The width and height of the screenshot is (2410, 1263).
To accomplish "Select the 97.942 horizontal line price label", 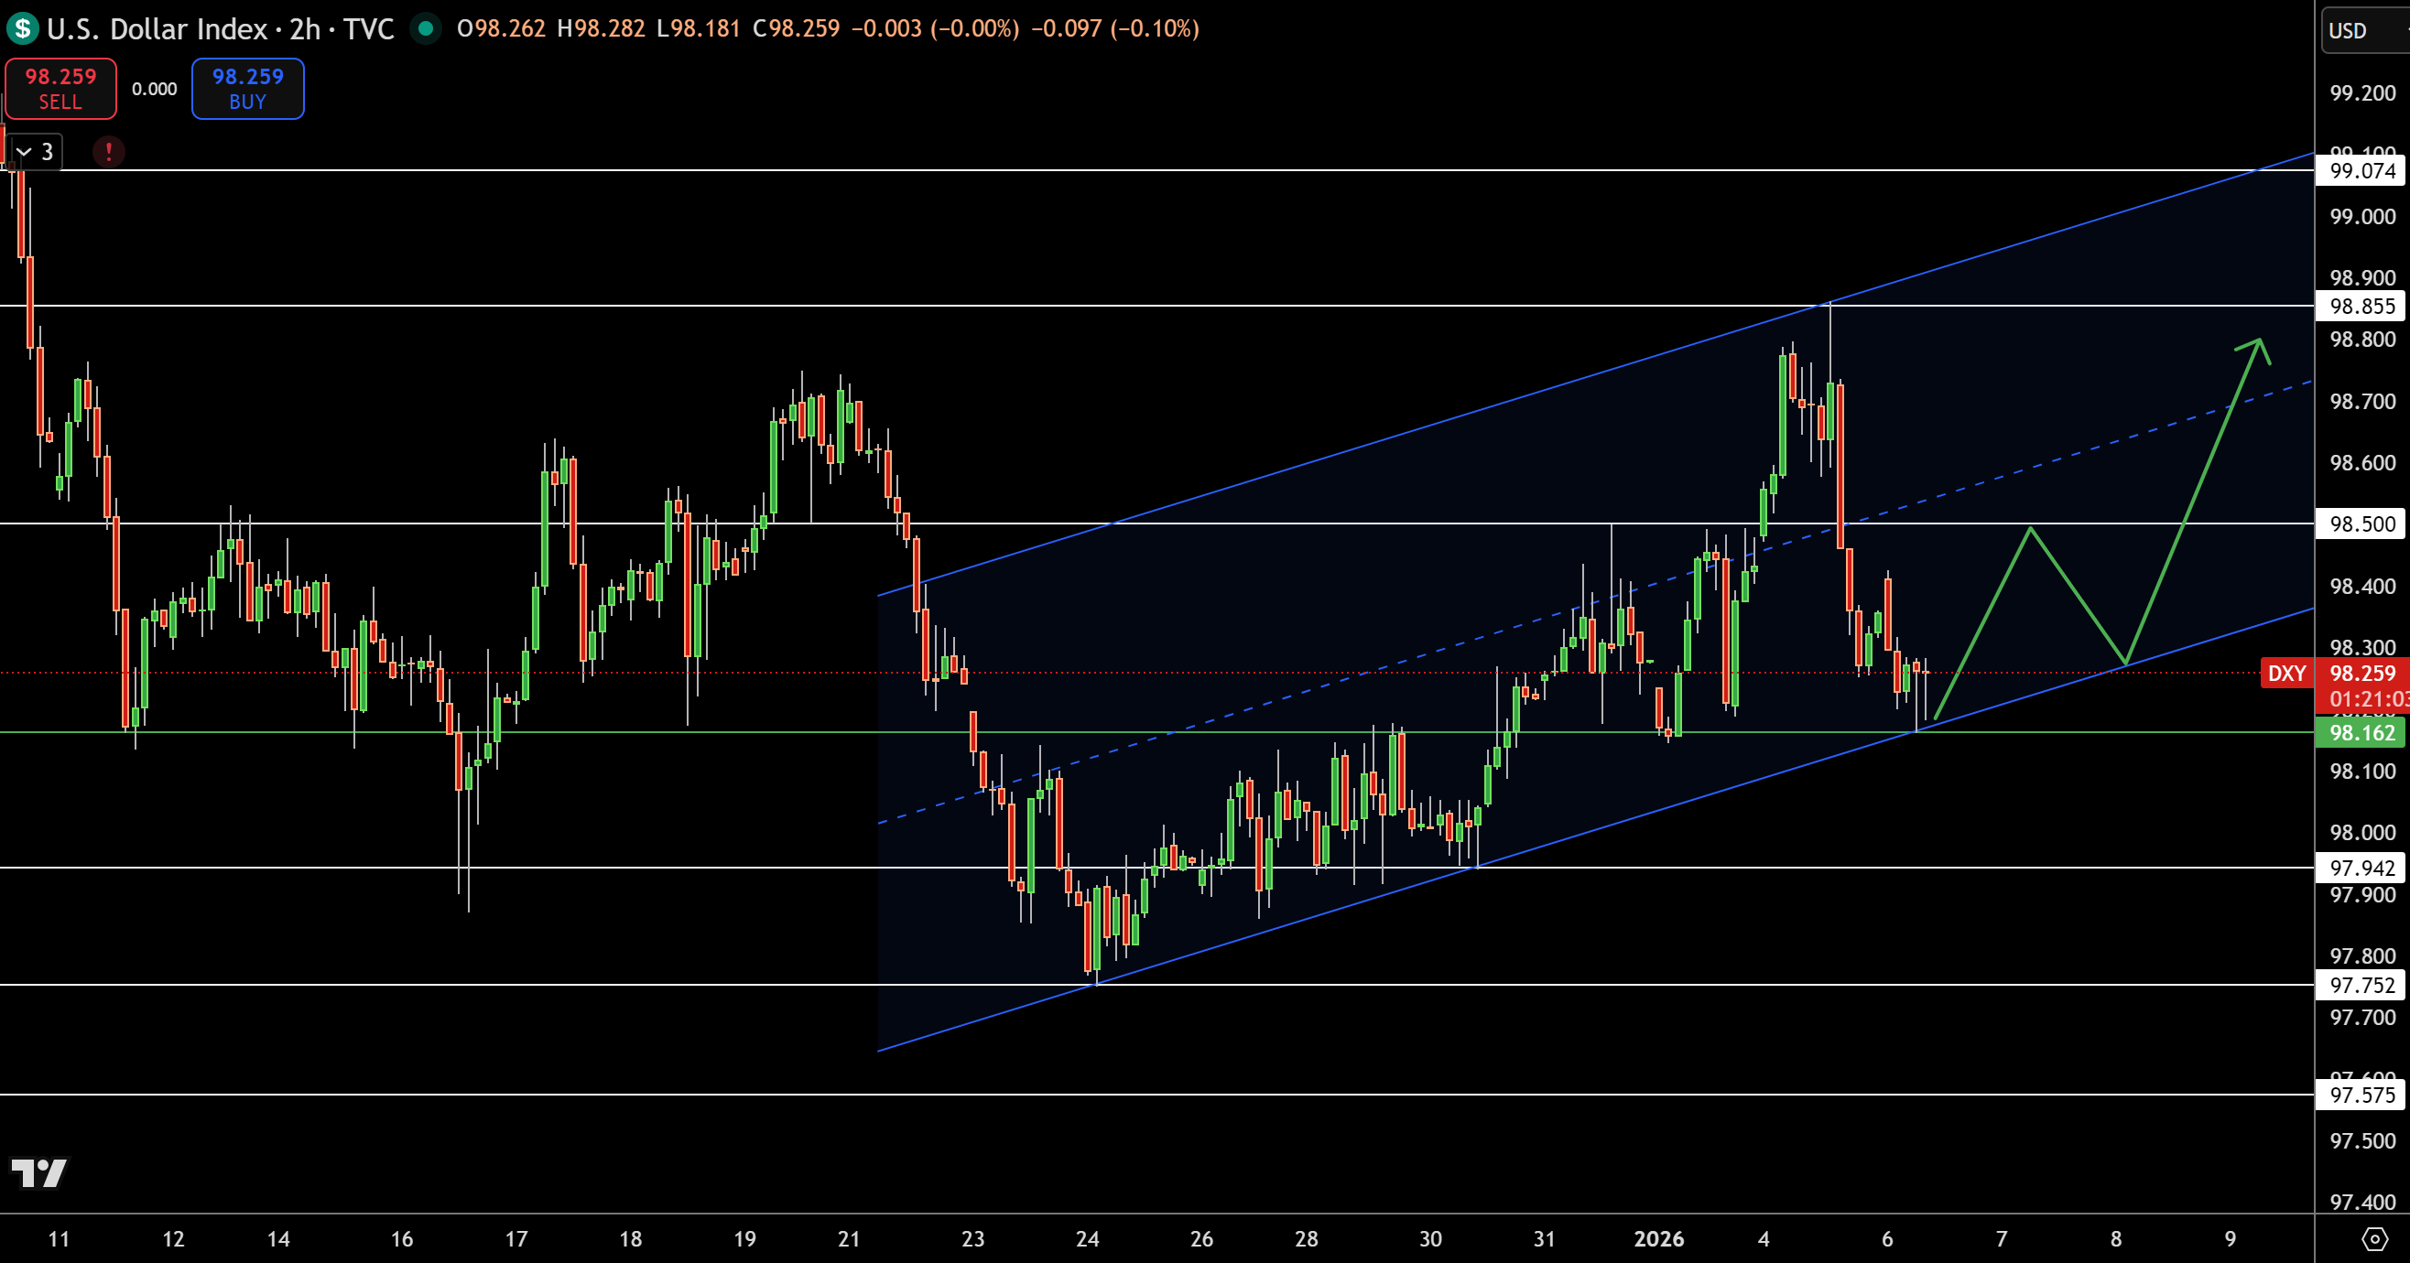I will [2362, 868].
